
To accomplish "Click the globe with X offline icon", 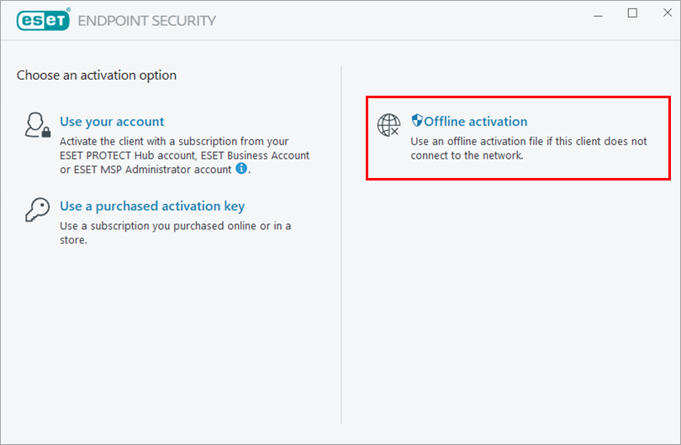I will [x=388, y=125].
